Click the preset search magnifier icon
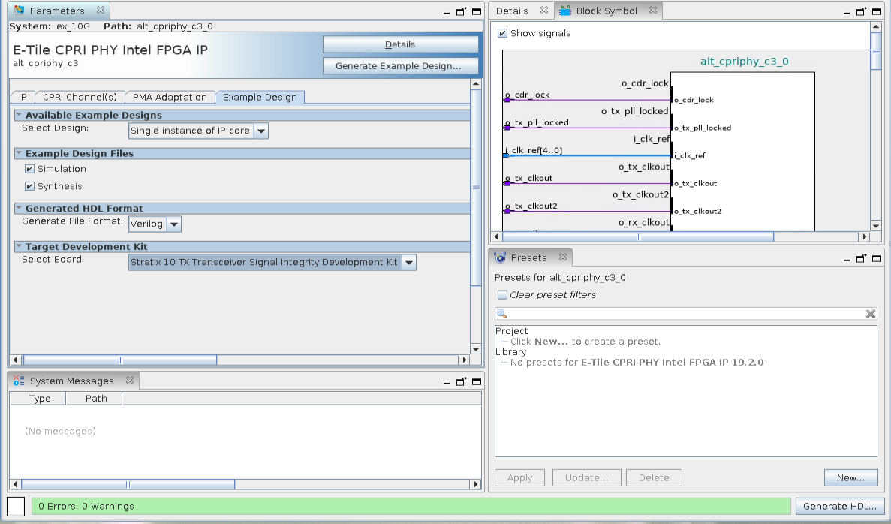The image size is (891, 524). [x=501, y=314]
